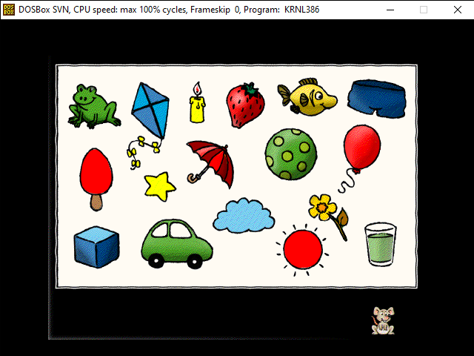Viewport: 474px width, 356px height.
Task: Close the DOSBox window
Action: [x=458, y=10]
